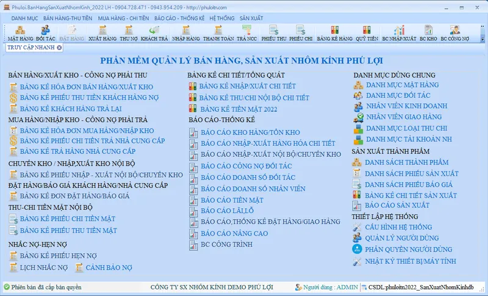The width and height of the screenshot is (488, 296).
Task: Open BẢNG KÊ PHIẾU CHI TIỀN MẶT
Action: pyautogui.click(x=68, y=219)
